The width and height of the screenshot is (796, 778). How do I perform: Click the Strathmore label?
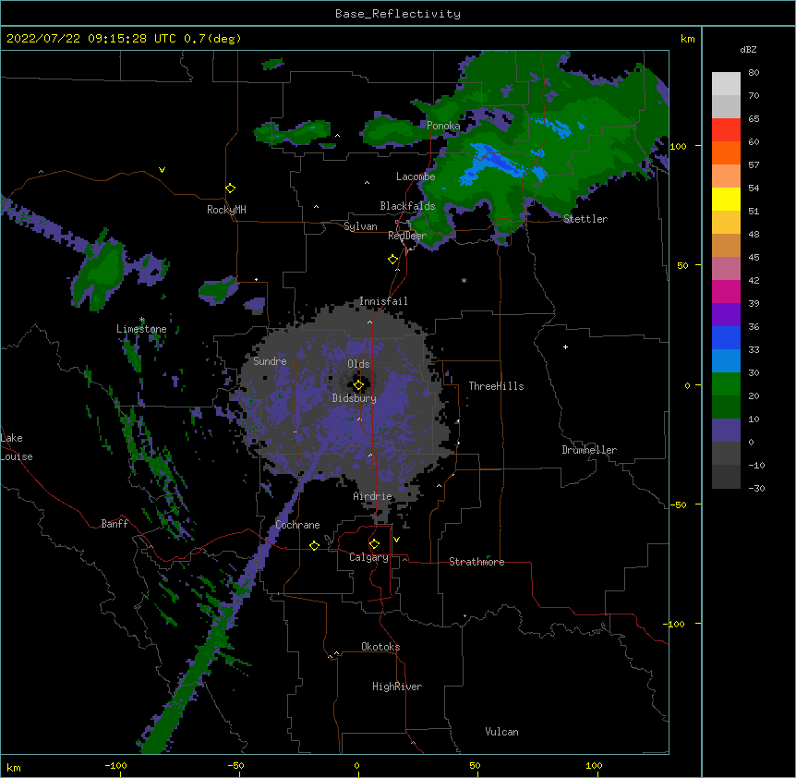(x=476, y=562)
